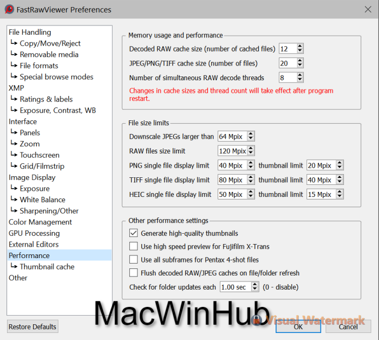Screen dimensions: 379x340
Task: Select Copy/Move/Reject in the sidebar
Action: [x=50, y=43]
